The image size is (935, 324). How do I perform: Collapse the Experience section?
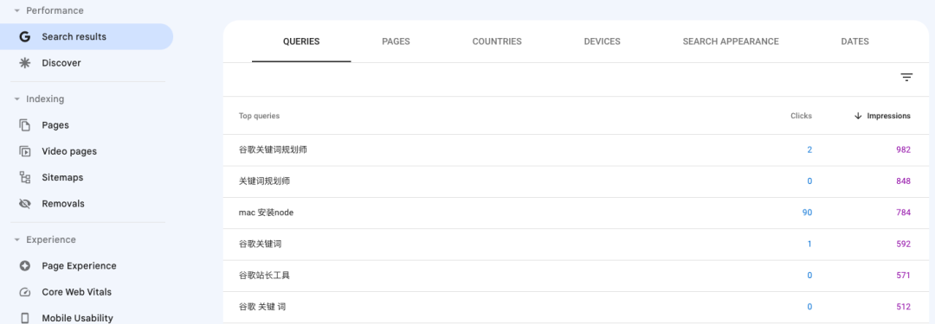pyautogui.click(x=16, y=239)
